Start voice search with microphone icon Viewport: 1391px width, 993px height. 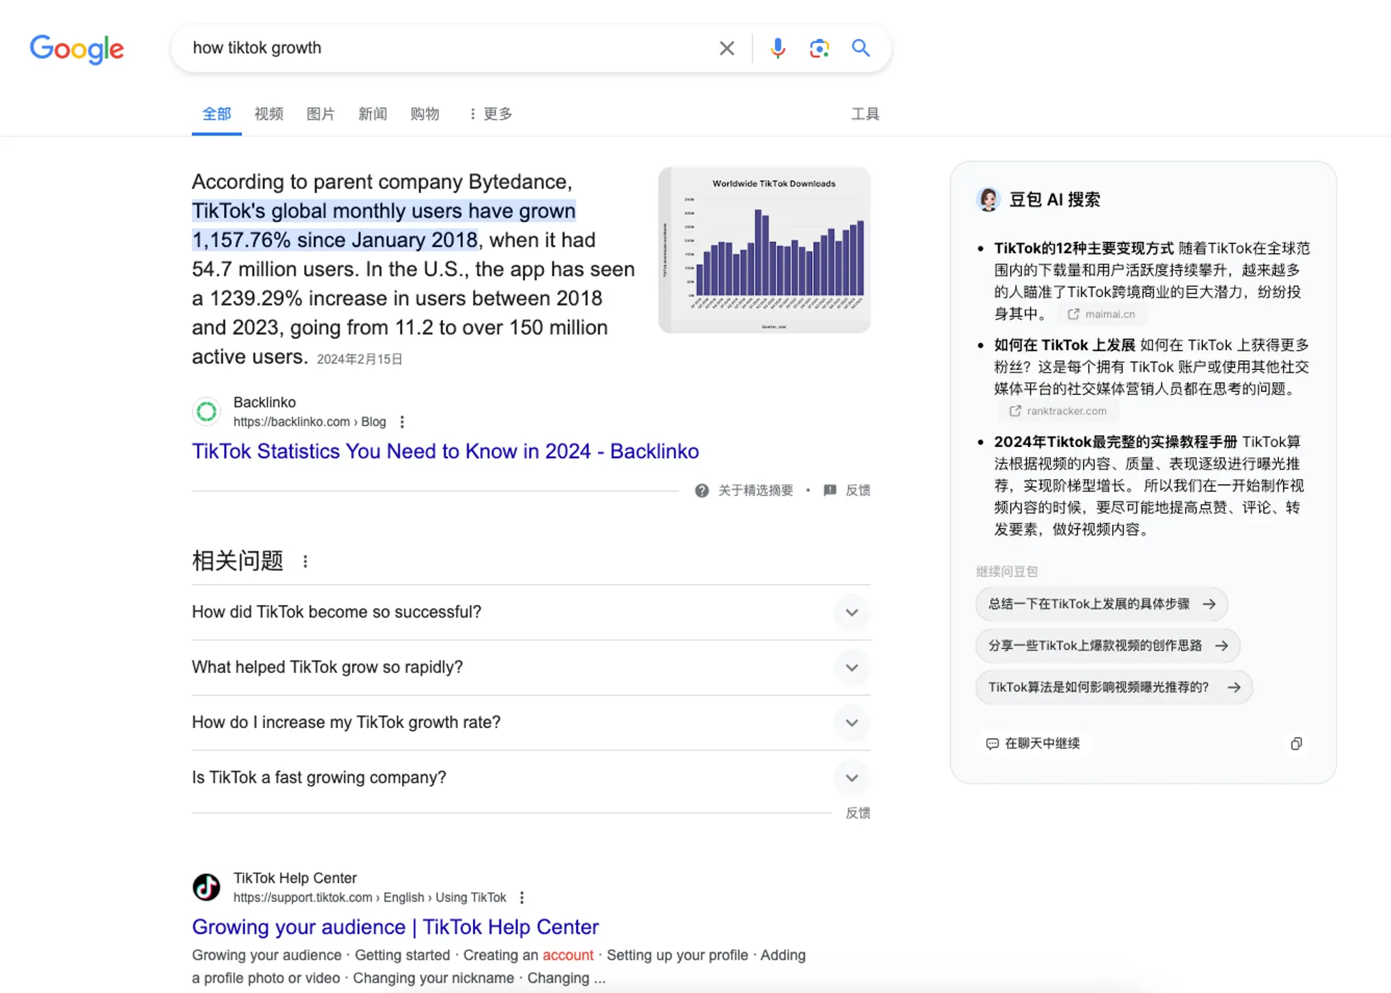[778, 48]
